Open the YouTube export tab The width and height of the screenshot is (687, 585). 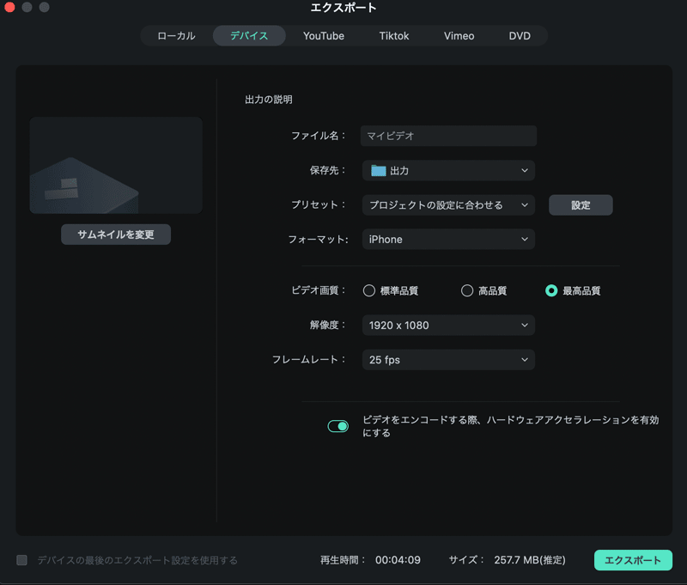point(324,36)
